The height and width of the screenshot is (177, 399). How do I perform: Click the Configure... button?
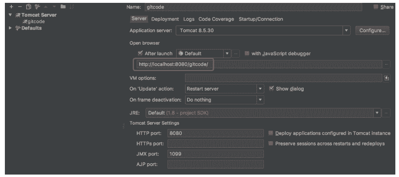click(372, 30)
